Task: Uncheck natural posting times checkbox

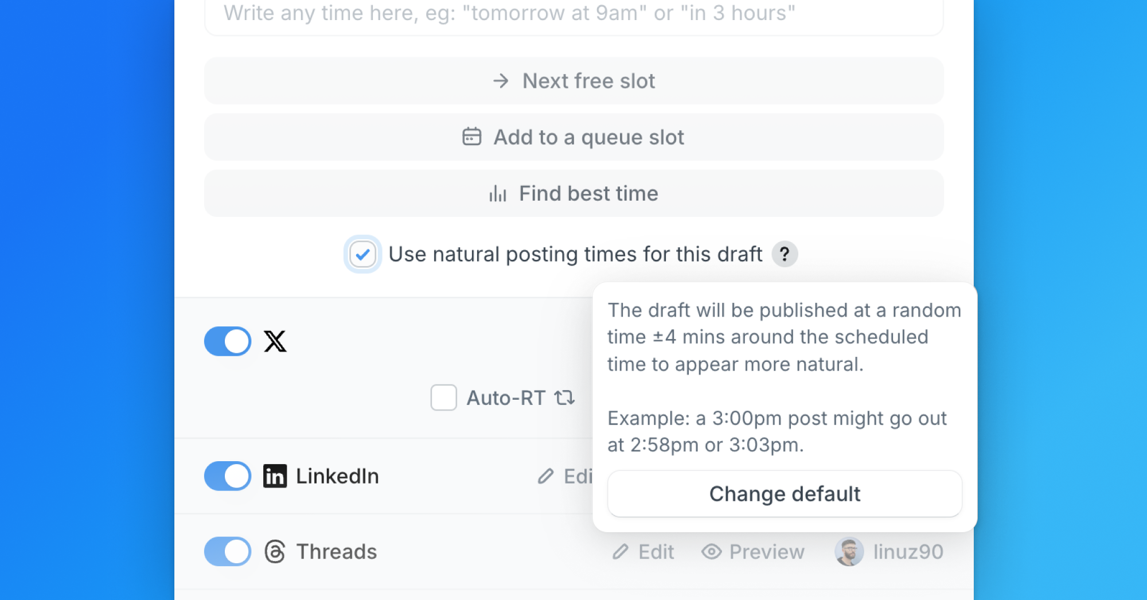Action: point(362,254)
